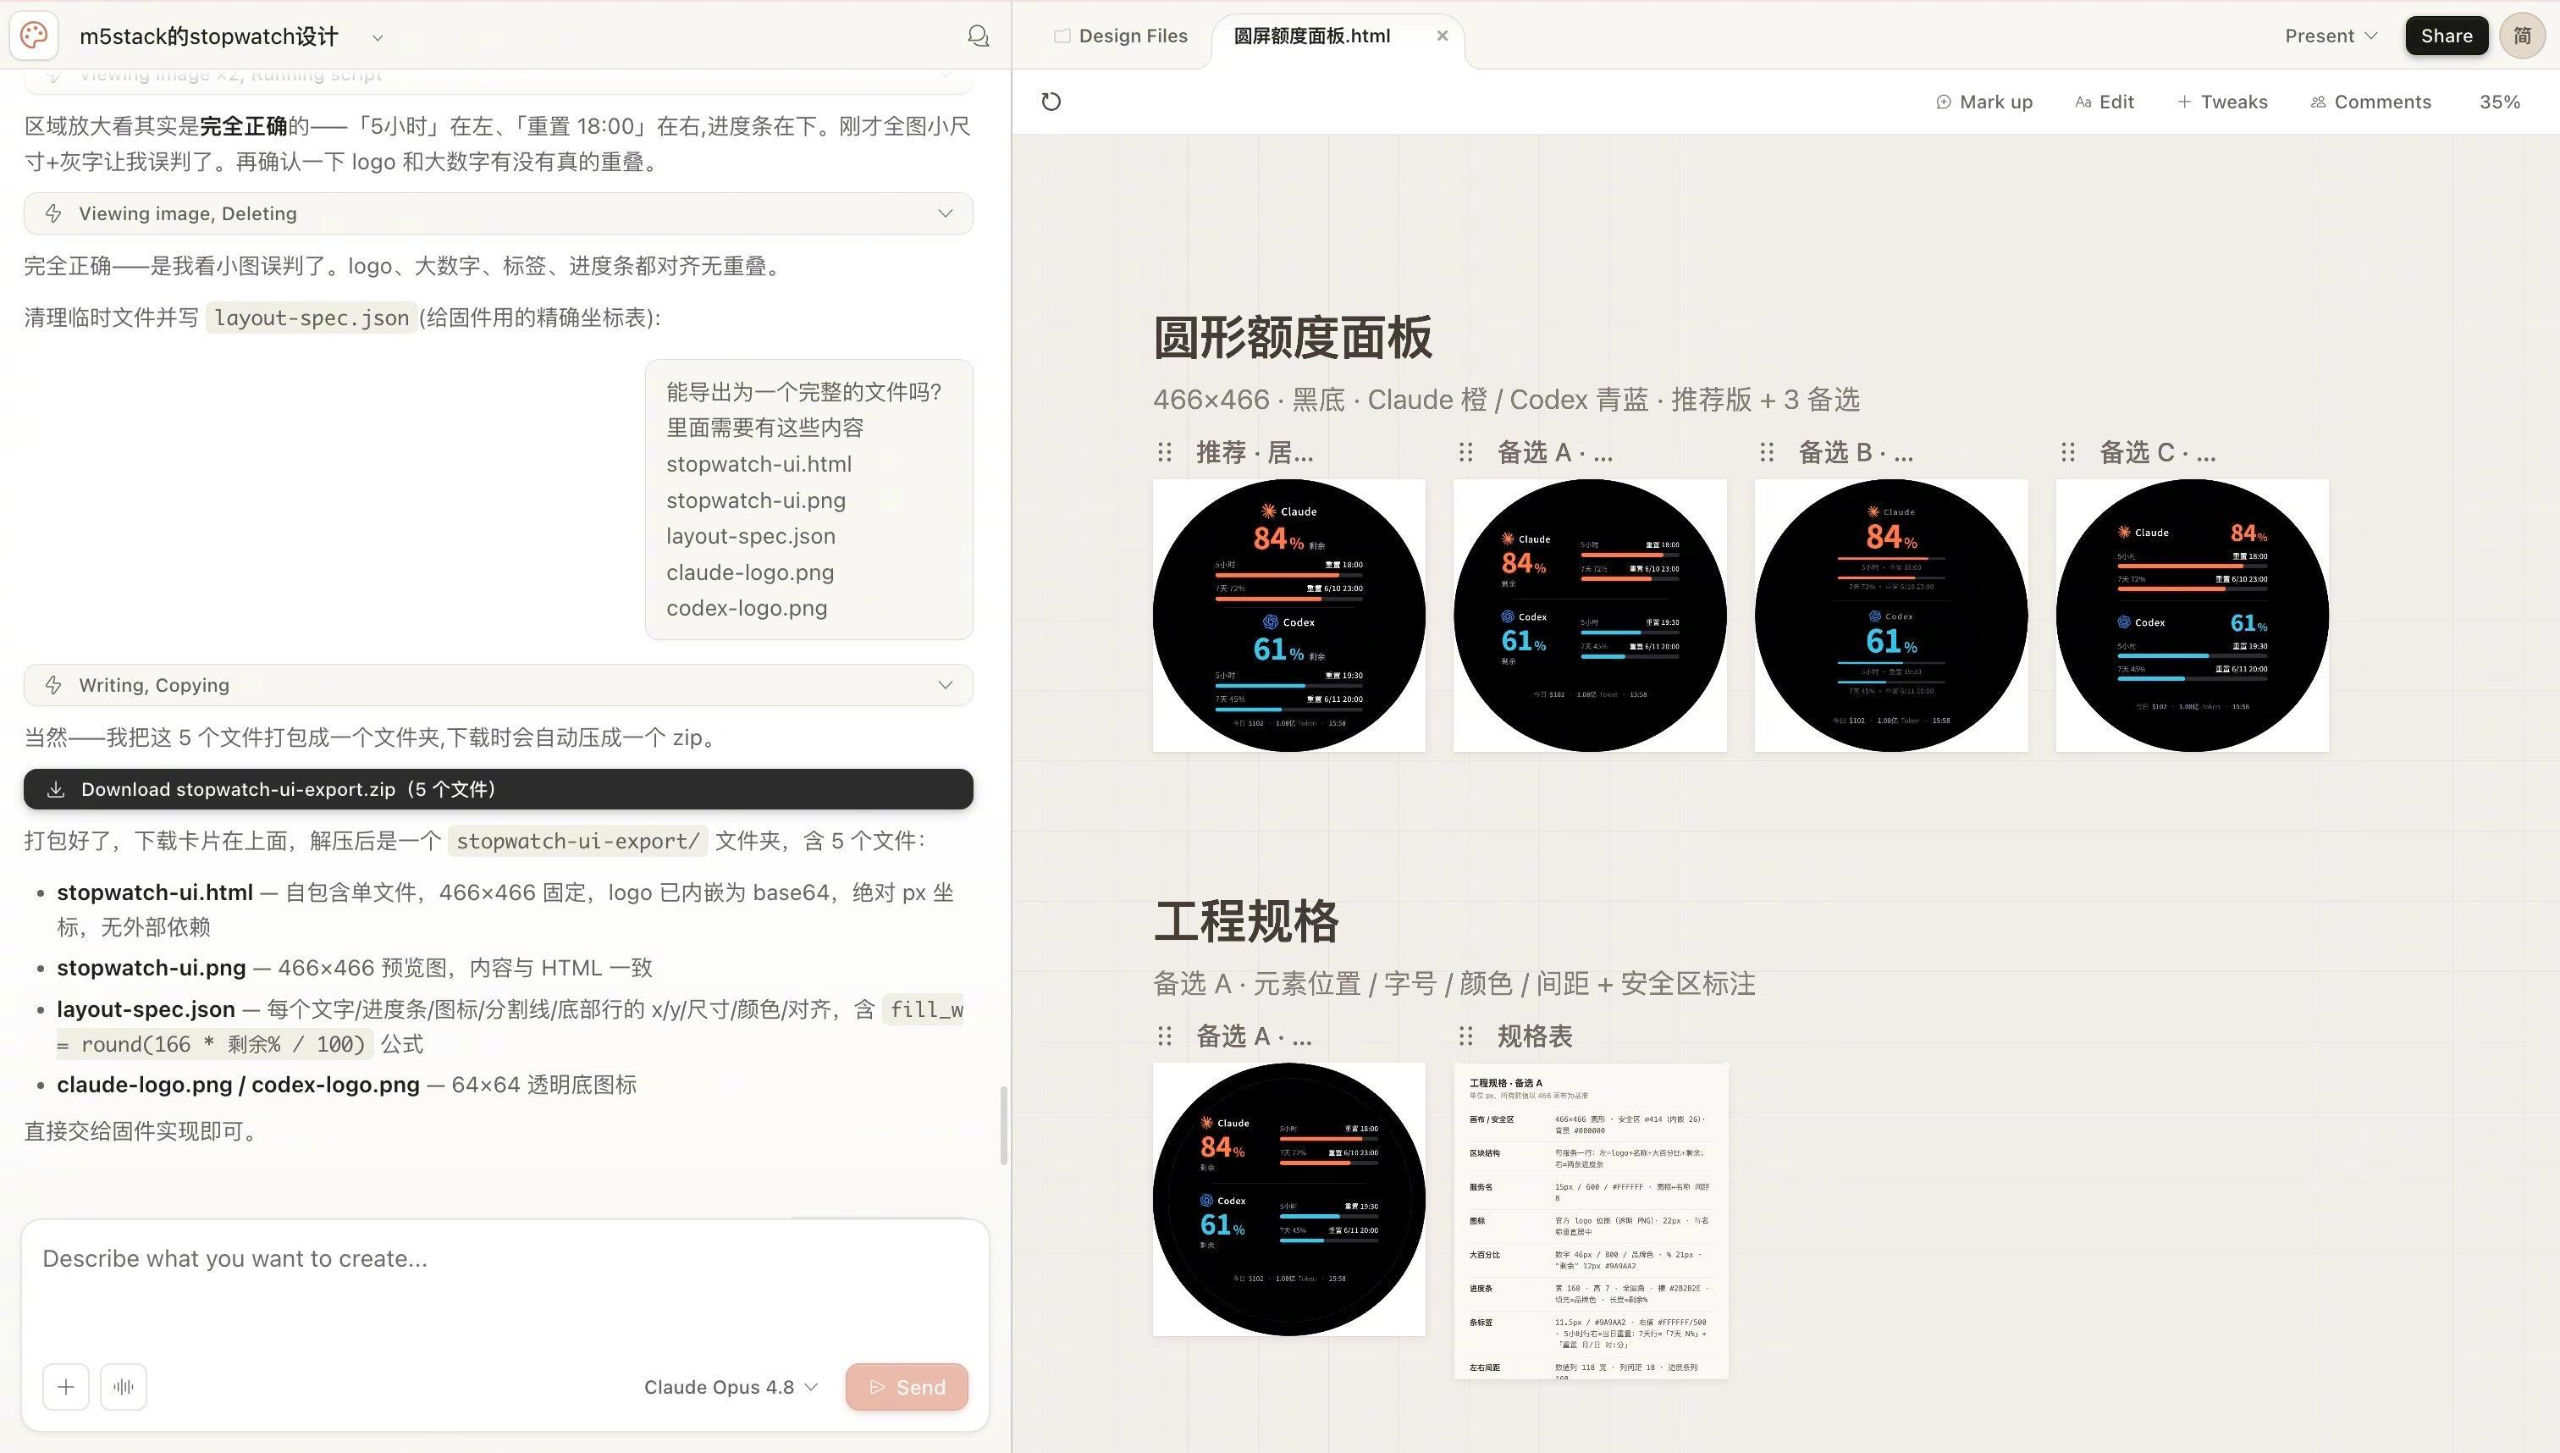Switch to the Design Files tab

(1120, 36)
